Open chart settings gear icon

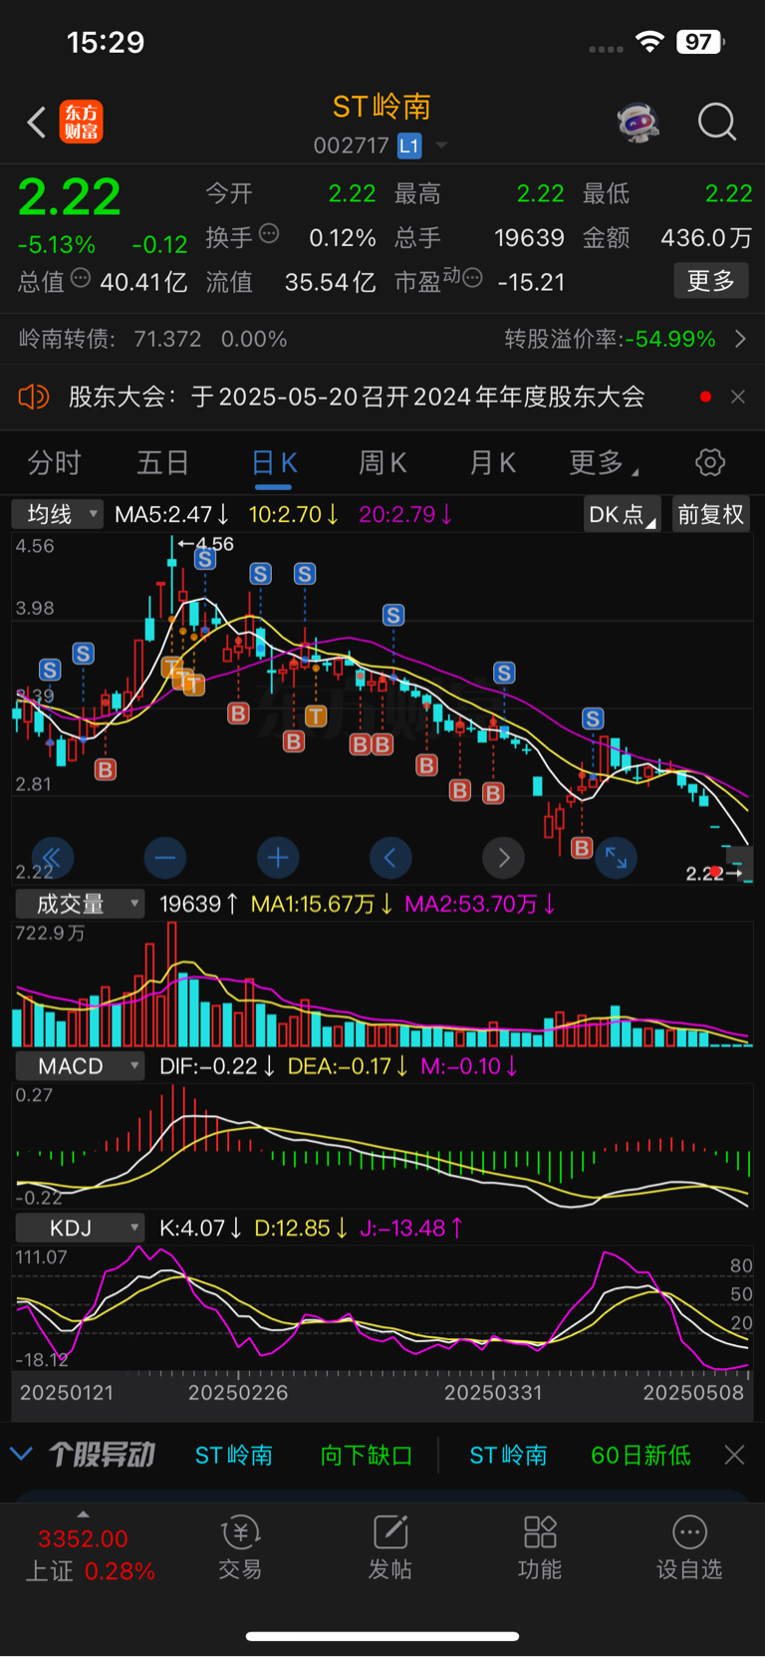(x=710, y=462)
